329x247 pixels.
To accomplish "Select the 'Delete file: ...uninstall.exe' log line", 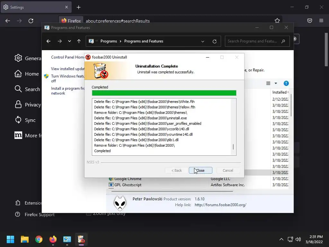I will pos(140,118).
